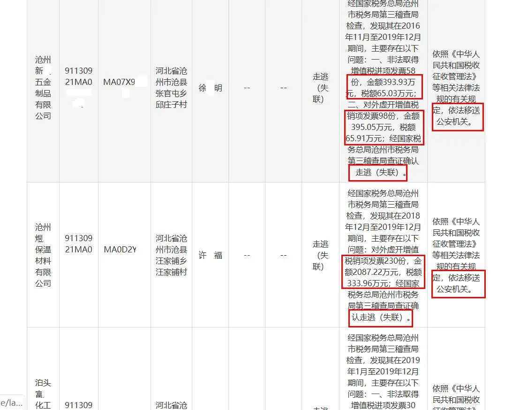
Task: Click URL preview showing e/la at bottom left
Action: click(10, 402)
